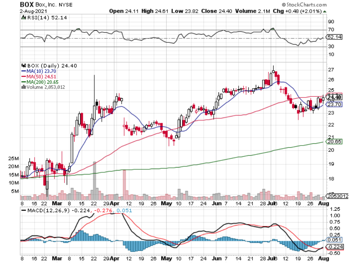Viewport: 352px width, 265px height.
Task: Select the green MA(200) line swatch in the legend
Action: click(x=24, y=82)
